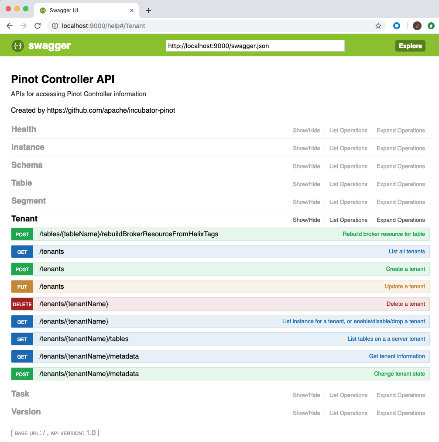
Task: Expand the Schema API section heading
Action: (x=27, y=165)
